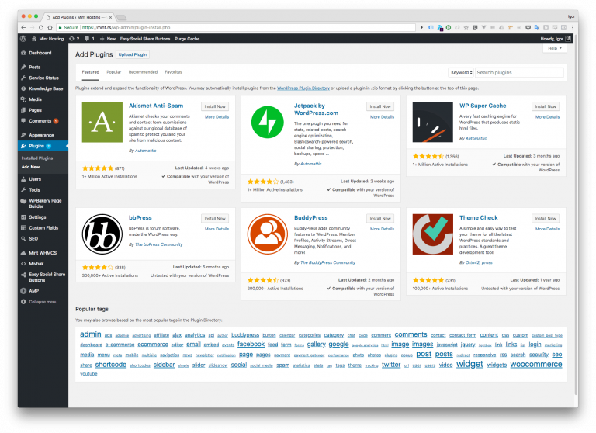Open the New content menu
The image size is (596, 433).
pyautogui.click(x=108, y=39)
